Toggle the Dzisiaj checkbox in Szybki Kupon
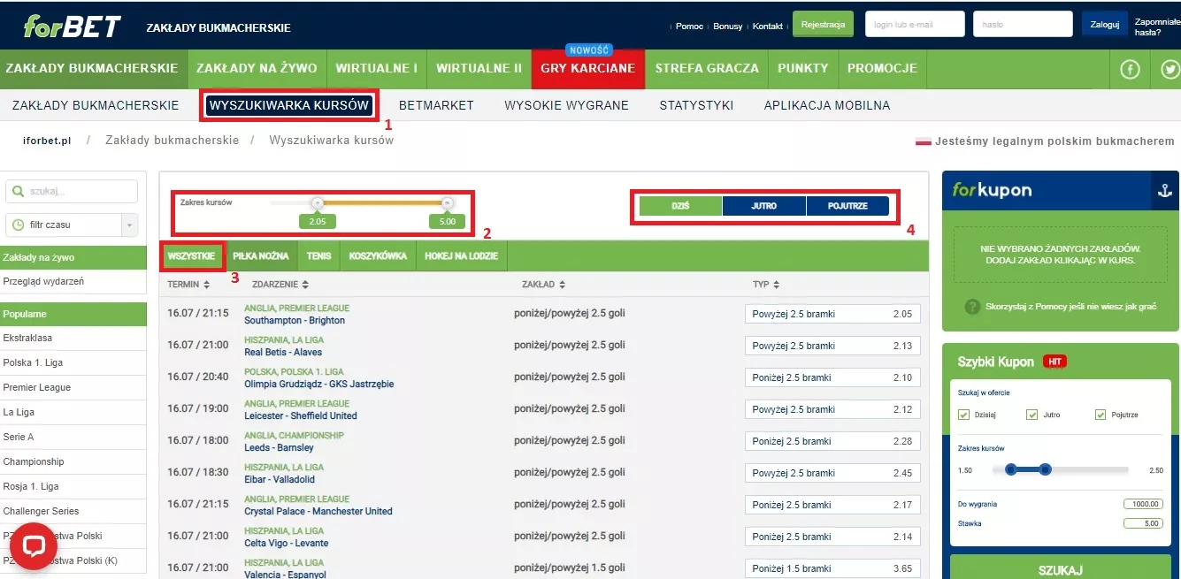This screenshot has height=579, width=1181. pyautogui.click(x=964, y=415)
